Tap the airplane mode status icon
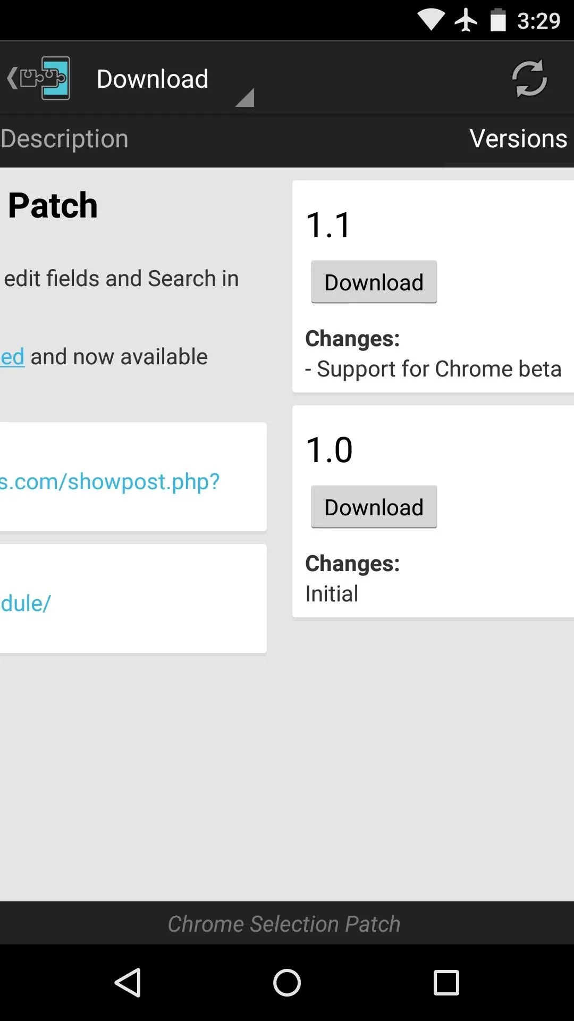This screenshot has height=1021, width=574. tap(466, 20)
